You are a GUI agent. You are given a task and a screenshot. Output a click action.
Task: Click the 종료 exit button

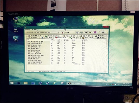point(103,32)
